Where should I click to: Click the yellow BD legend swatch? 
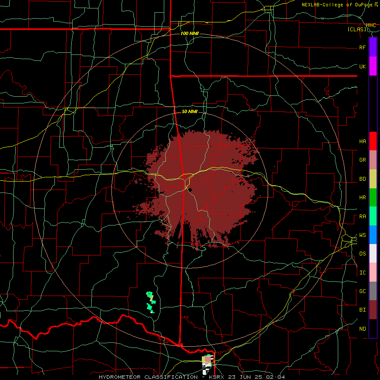click(x=373, y=179)
